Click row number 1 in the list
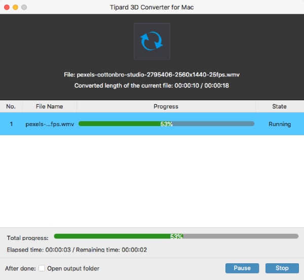 [x=11, y=124]
